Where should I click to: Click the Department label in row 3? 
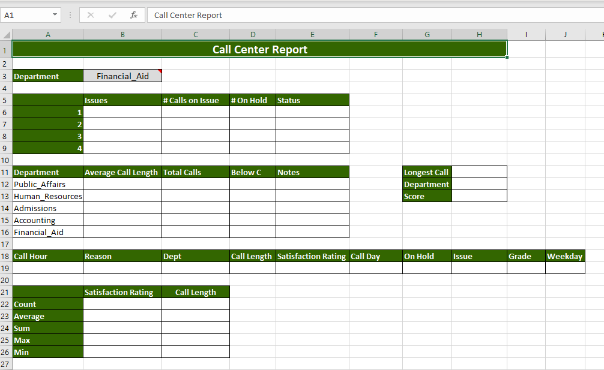[x=48, y=76]
